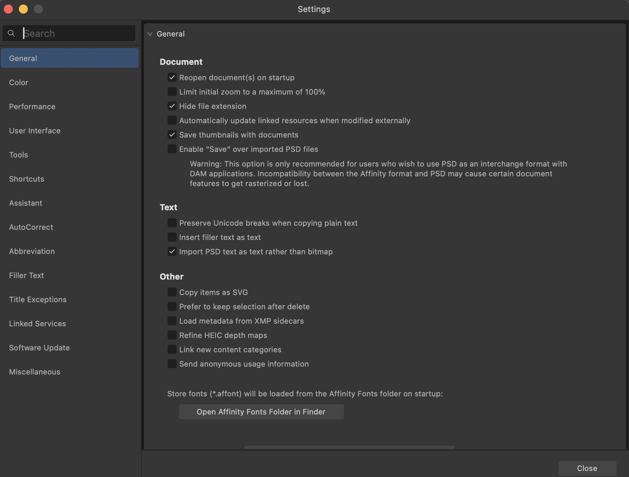
Task: Click the Close button
Action: 587,468
